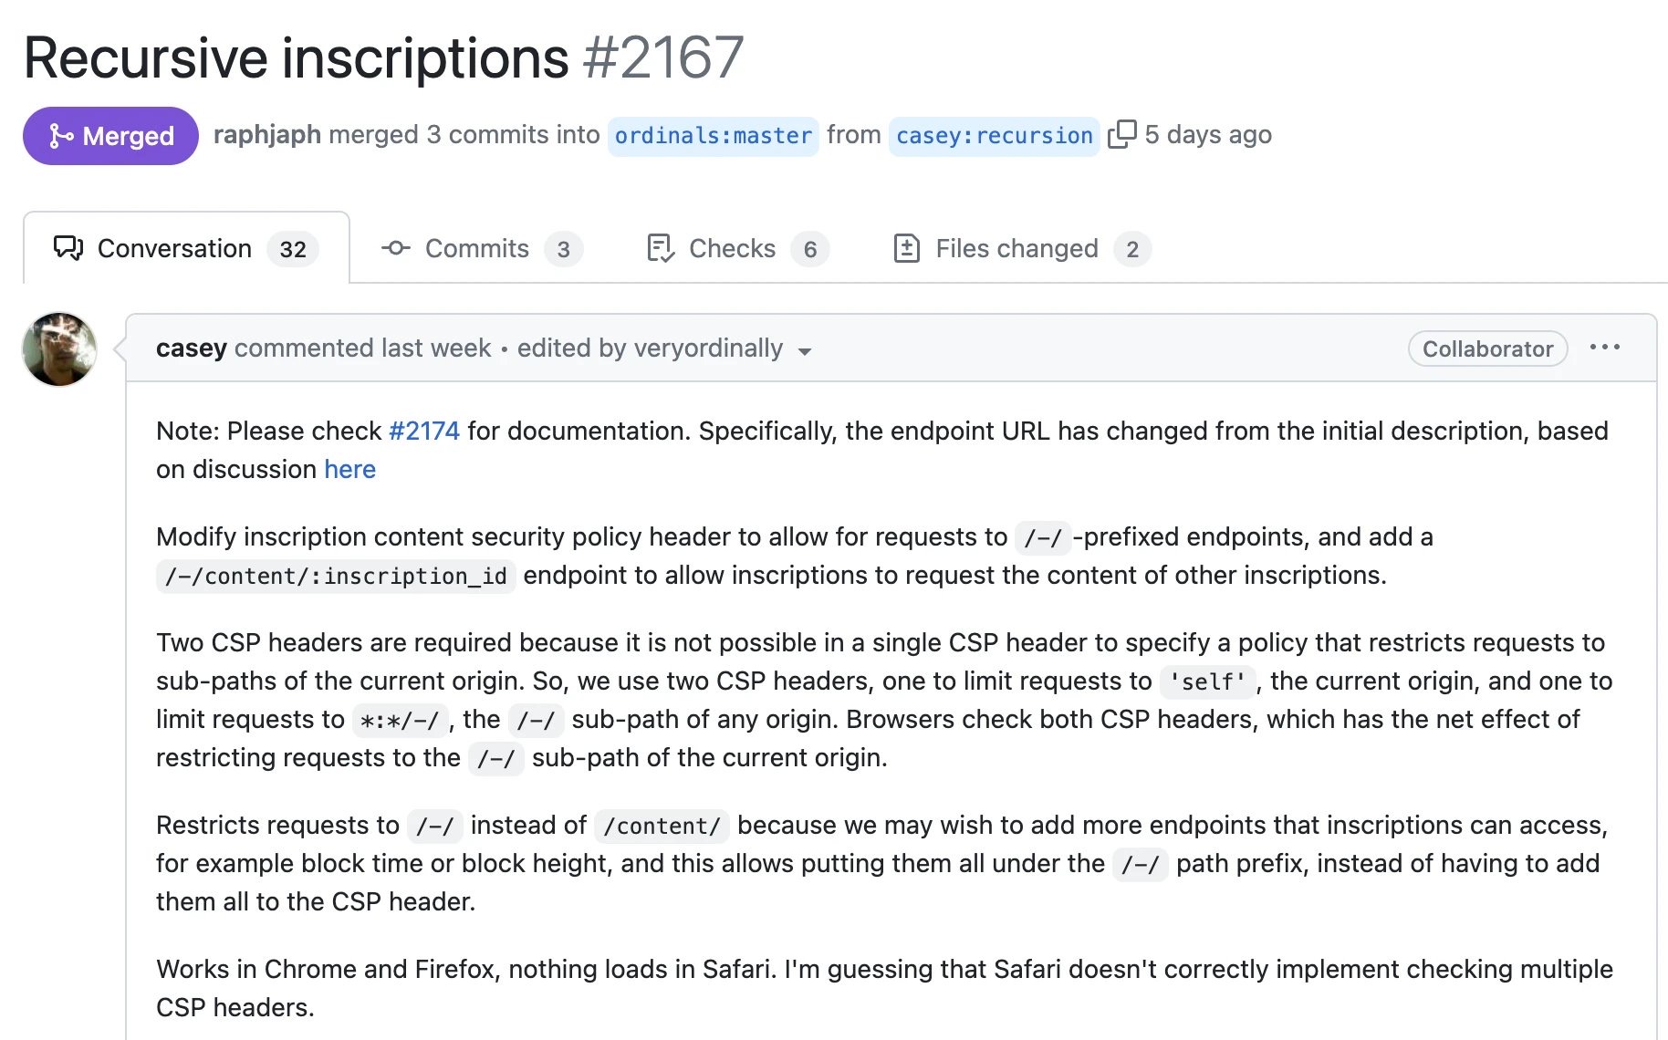Screen dimensions: 1668x1040
Task: Click the casey author name
Action: pos(191,348)
